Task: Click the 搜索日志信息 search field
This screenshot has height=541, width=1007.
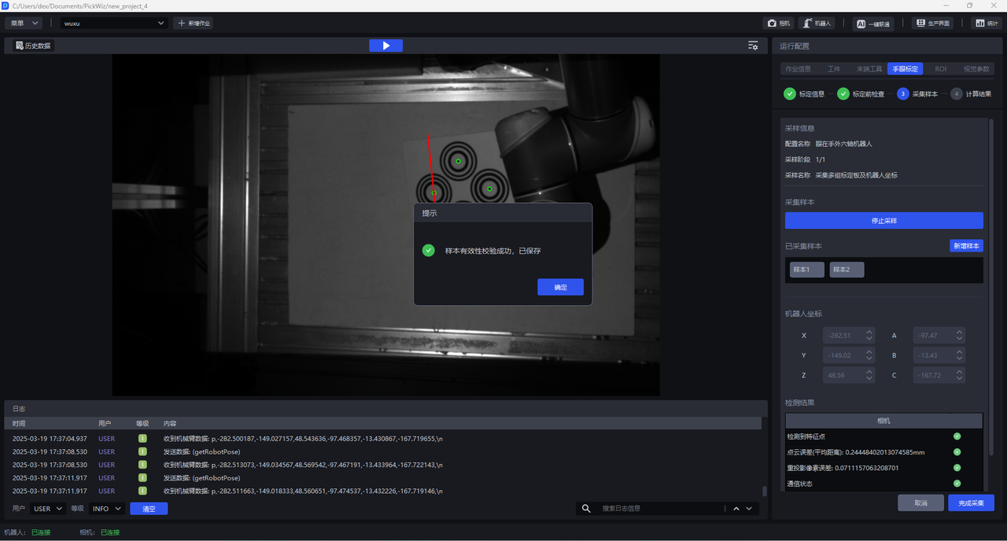Action: coord(661,509)
